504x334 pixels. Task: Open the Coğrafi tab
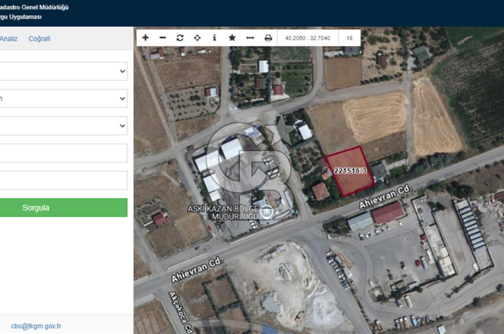(39, 39)
